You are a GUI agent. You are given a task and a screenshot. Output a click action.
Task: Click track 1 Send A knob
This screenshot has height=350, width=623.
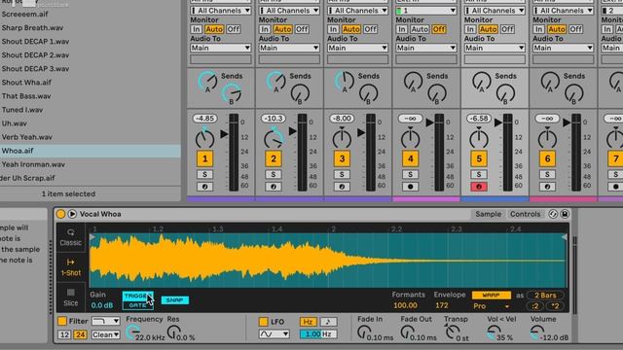coord(207,81)
